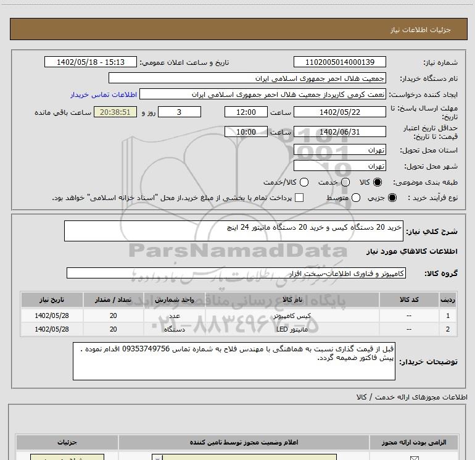Select the کیس کامپیوتر item cell
The image size is (475, 460).
click(x=292, y=316)
